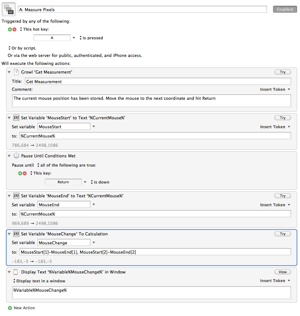Click the Pause Until Conditions clock icon
The image size is (300, 316).
click(16, 156)
